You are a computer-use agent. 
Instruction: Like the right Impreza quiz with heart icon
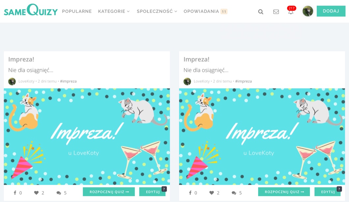tap(211, 193)
